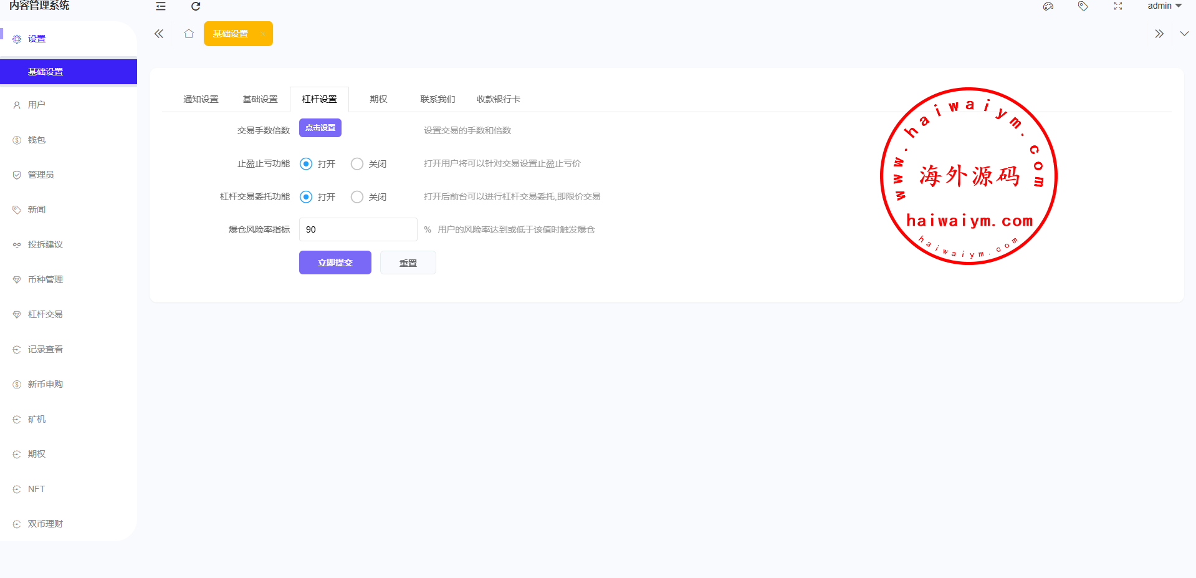Open the theme palette icon
The height and width of the screenshot is (578, 1196).
[x=1048, y=6]
